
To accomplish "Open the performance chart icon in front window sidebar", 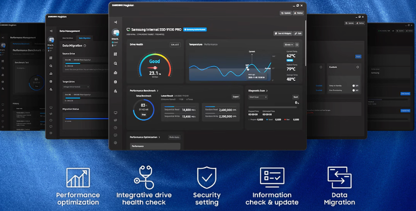I will pyautogui.click(x=115, y=72).
